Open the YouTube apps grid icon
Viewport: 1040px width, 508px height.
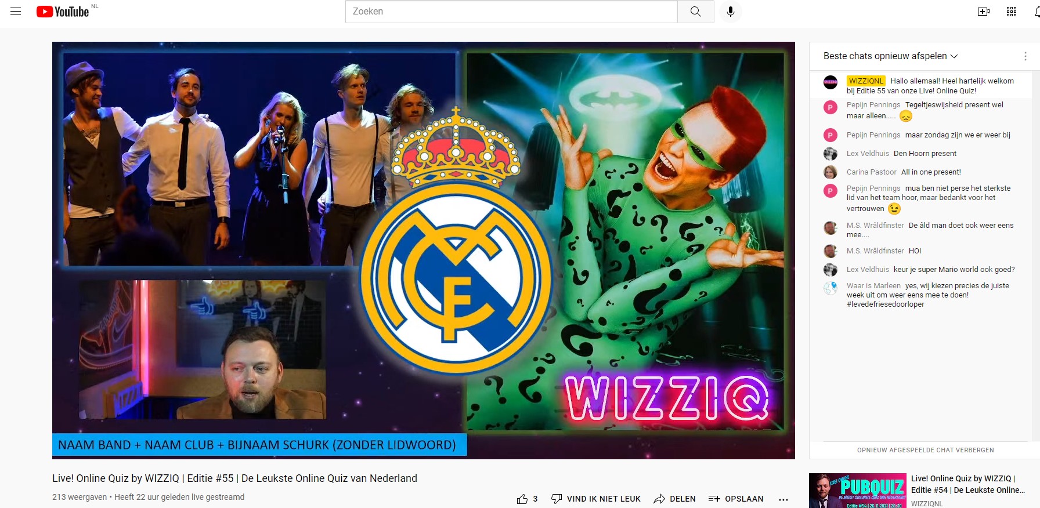pos(1012,12)
